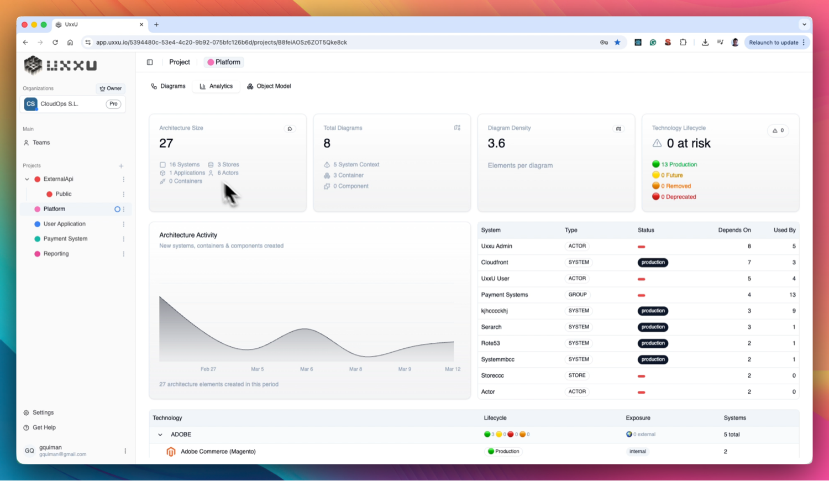Click the UXXU logo
This screenshot has width=829, height=481.
(60, 65)
